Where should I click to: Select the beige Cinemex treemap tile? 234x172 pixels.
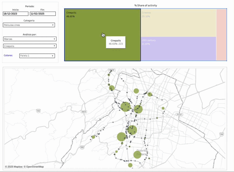coord(179,23)
